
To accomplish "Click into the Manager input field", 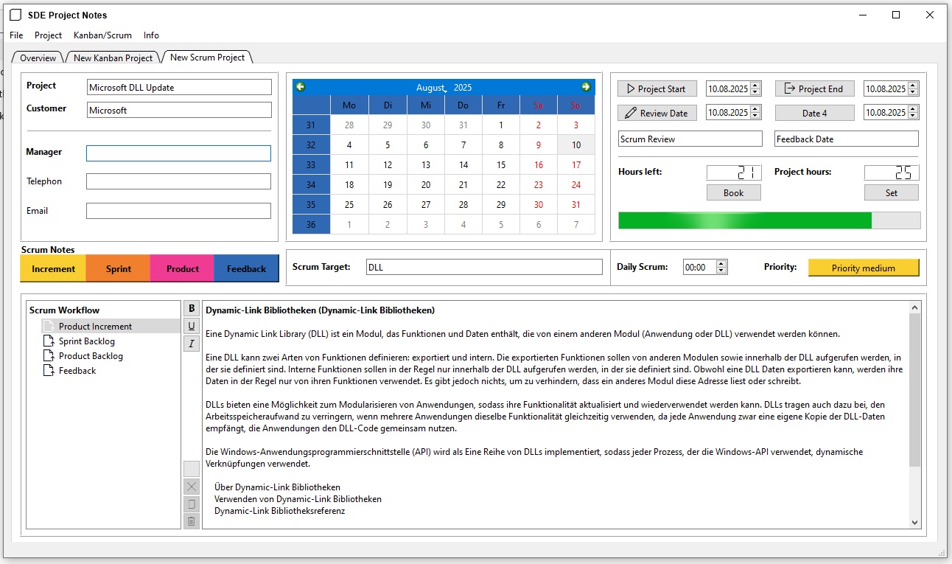I will (178, 153).
